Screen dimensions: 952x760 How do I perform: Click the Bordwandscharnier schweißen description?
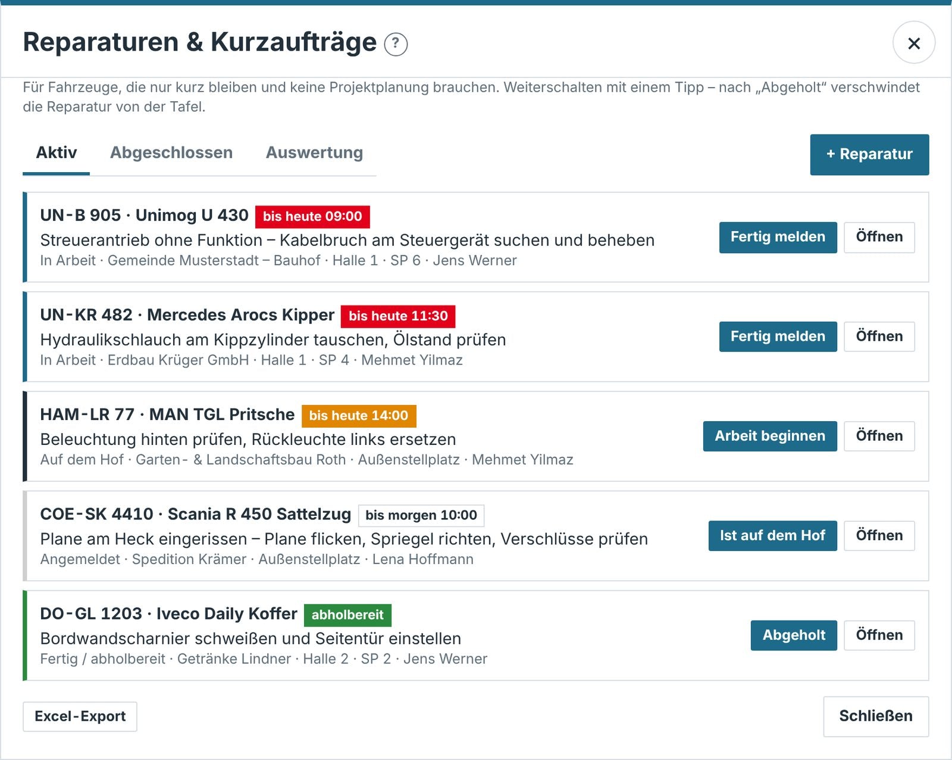[250, 638]
